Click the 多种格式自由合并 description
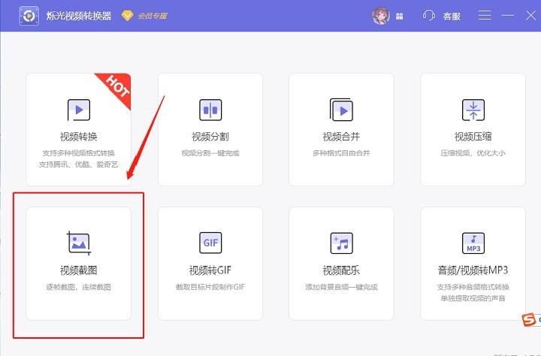The width and height of the screenshot is (541, 356). click(x=341, y=153)
